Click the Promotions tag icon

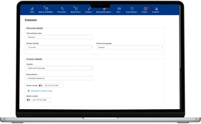pos(62,9)
